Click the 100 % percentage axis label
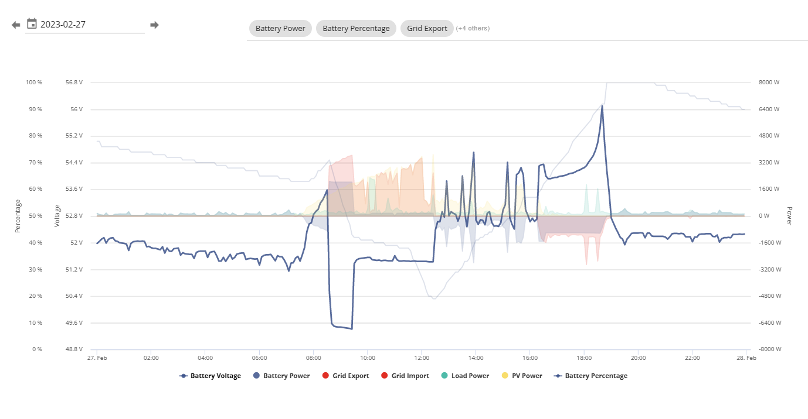The width and height of the screenshot is (808, 419). 34,83
